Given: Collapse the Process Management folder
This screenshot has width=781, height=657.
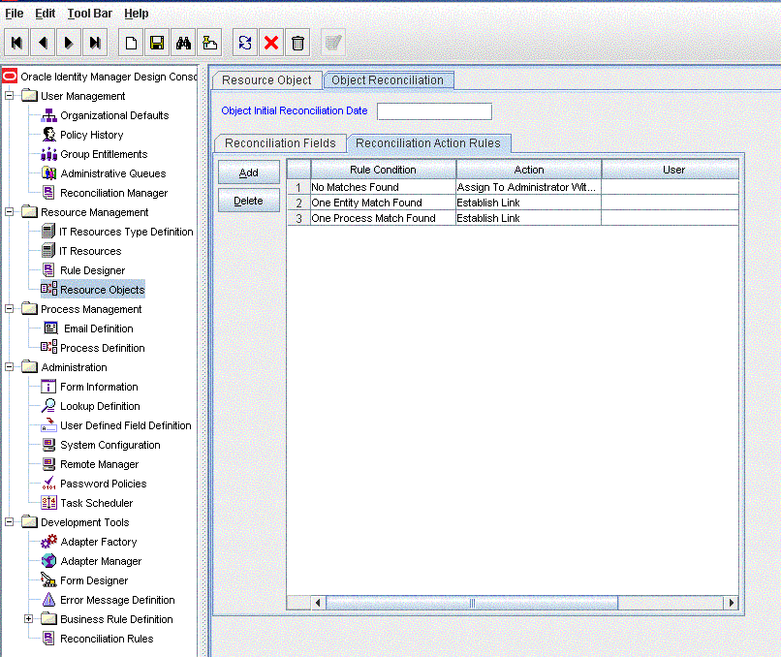Looking at the screenshot, I should (10, 309).
